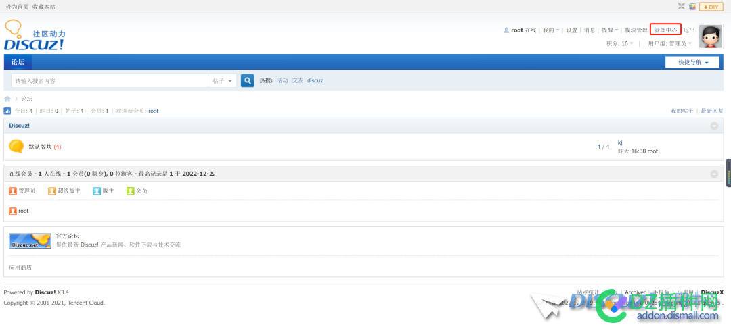This screenshot has height=333, width=731.
Task: Click the search content input field
Action: click(x=110, y=81)
